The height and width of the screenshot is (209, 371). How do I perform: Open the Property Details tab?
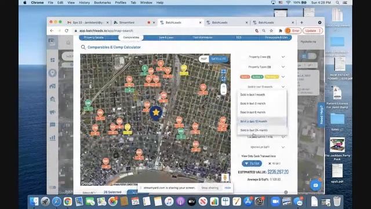pyautogui.click(x=94, y=37)
